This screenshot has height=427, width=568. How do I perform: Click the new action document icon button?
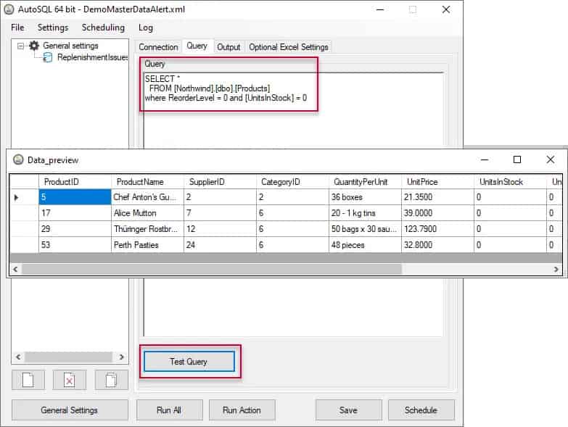point(28,380)
